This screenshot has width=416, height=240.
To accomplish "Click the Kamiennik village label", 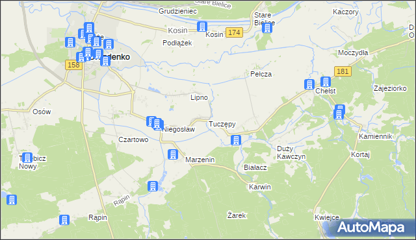I will point(376,136).
